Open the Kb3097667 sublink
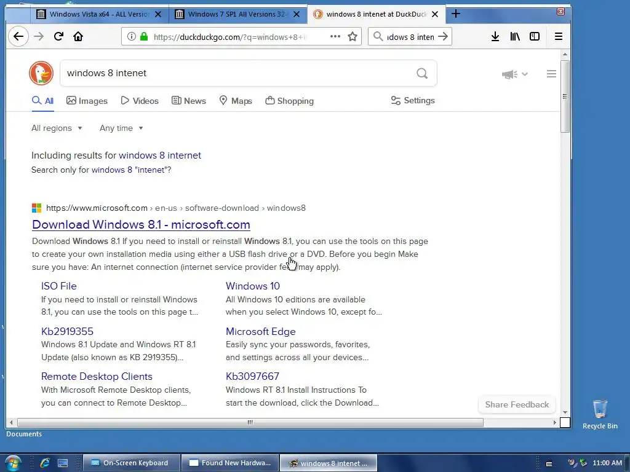Screen dimensions: 630x472 252,376
